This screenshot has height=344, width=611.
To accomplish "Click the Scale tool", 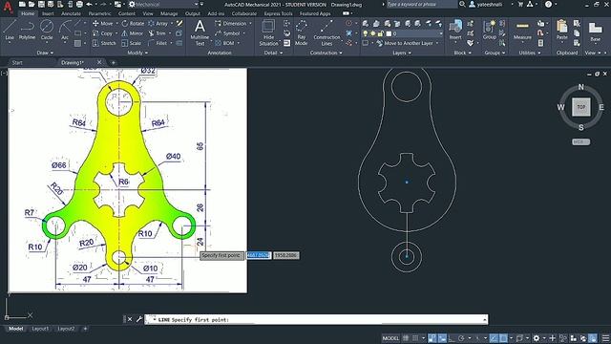I will click(x=132, y=43).
